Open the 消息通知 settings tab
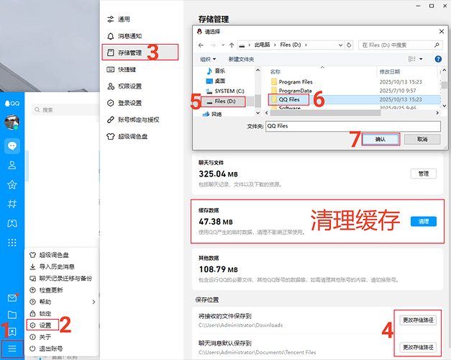Viewport: 451px width, 360px height. (x=140, y=36)
